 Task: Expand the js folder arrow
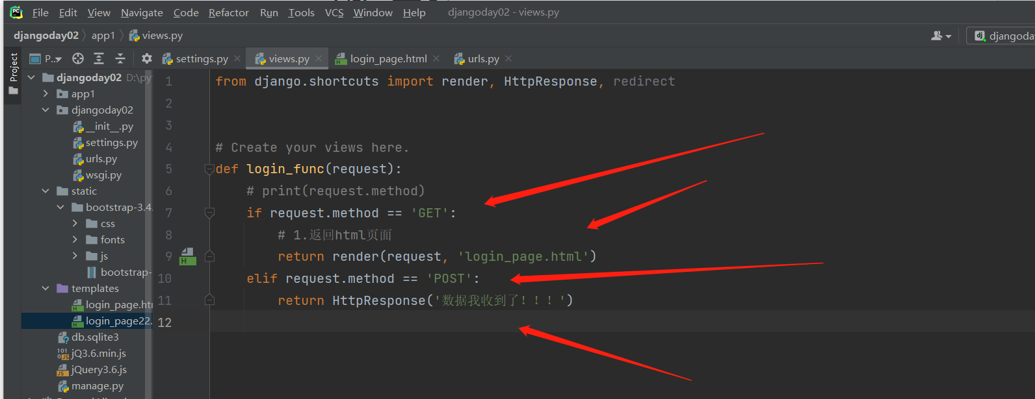tap(75, 256)
